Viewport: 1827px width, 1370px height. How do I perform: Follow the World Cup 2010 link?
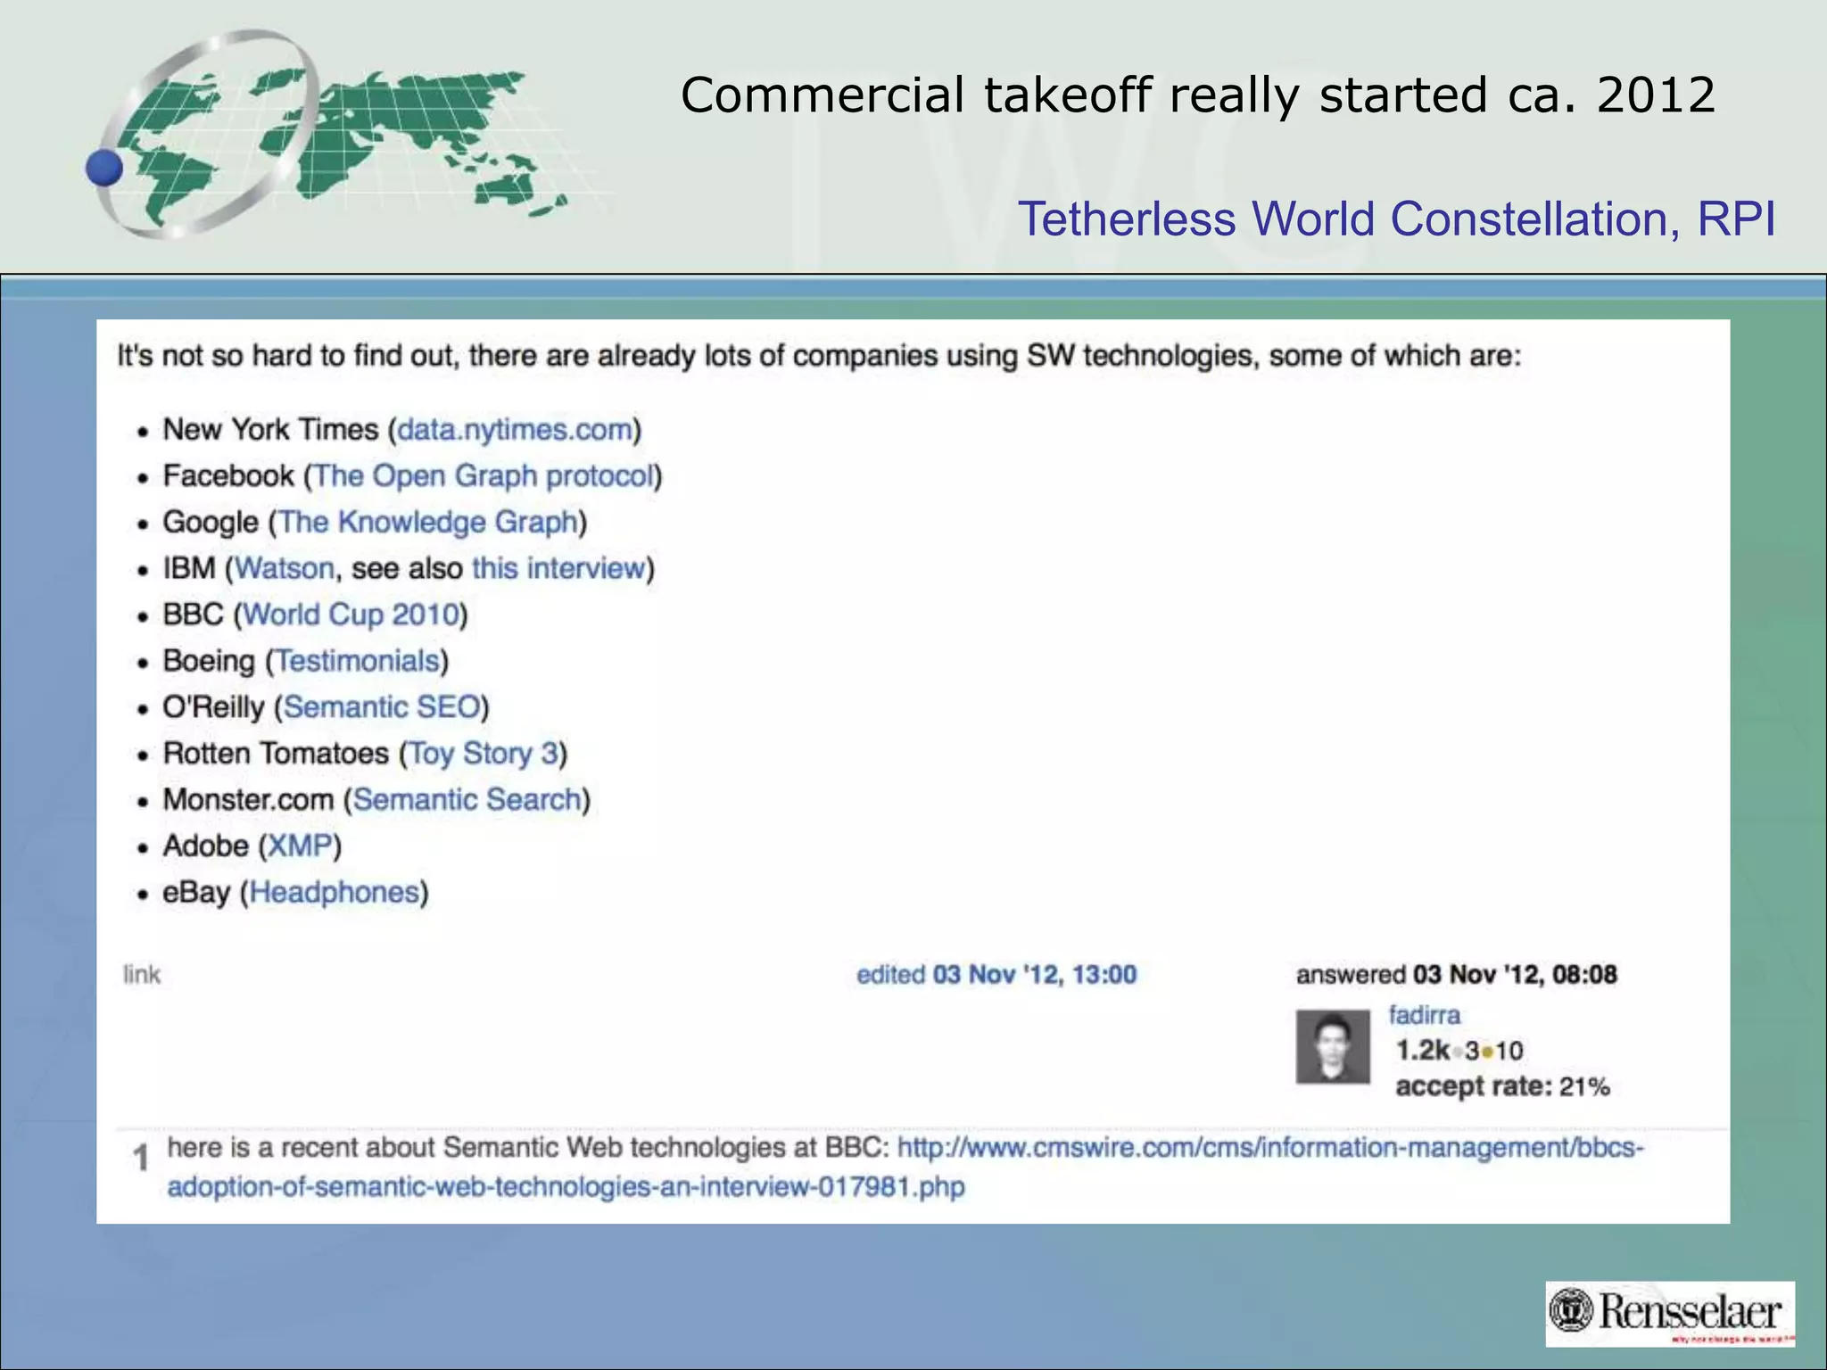[351, 615]
